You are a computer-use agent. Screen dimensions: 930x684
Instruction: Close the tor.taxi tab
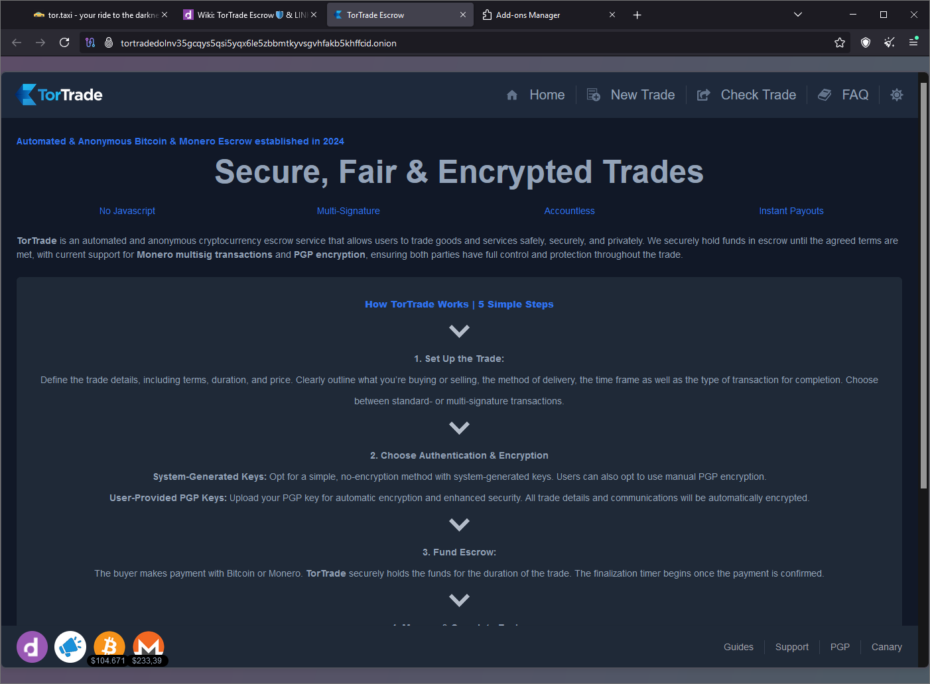point(165,15)
